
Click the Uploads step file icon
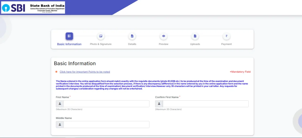click(195, 36)
